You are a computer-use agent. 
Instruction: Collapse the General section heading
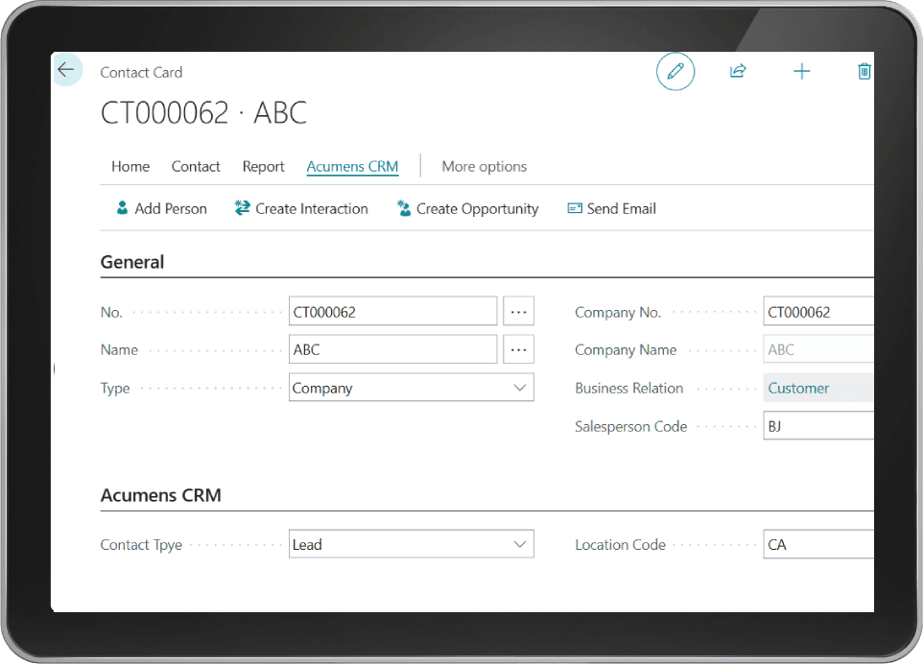point(132,262)
